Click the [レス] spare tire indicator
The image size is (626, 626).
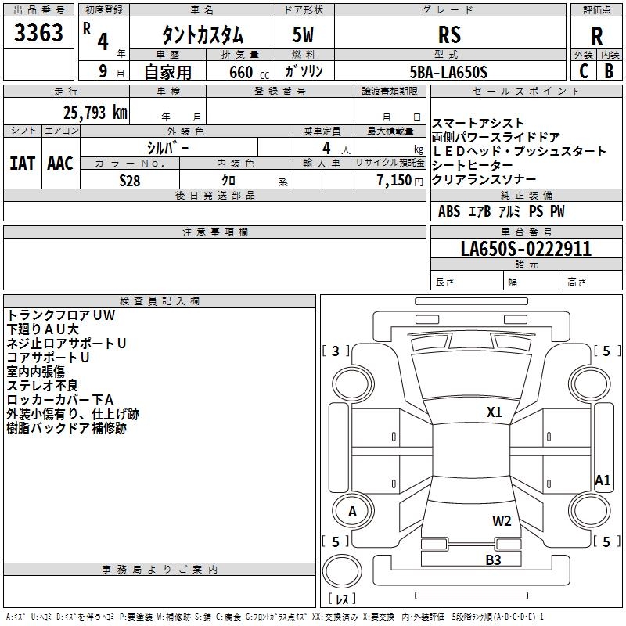click(x=342, y=599)
